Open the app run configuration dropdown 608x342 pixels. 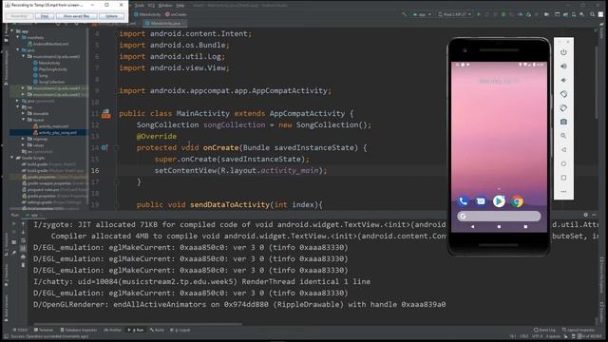(x=422, y=14)
